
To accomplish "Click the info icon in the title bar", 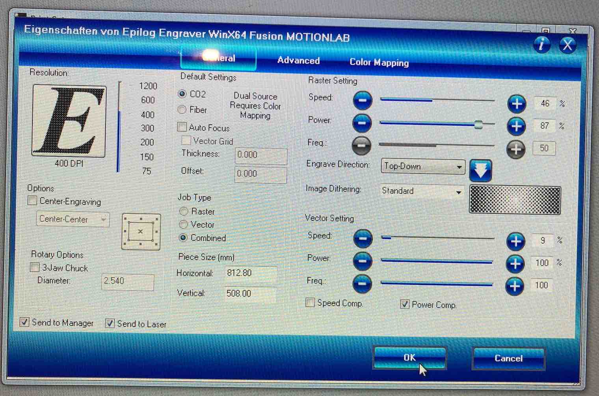I will click(542, 44).
